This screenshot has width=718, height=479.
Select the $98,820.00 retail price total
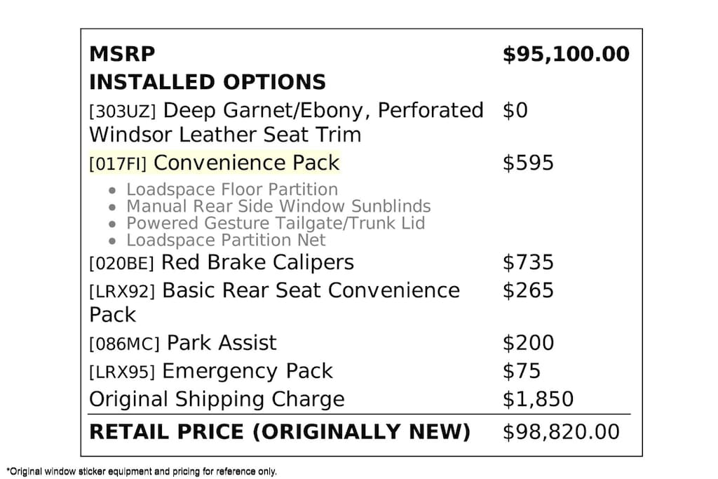(561, 432)
